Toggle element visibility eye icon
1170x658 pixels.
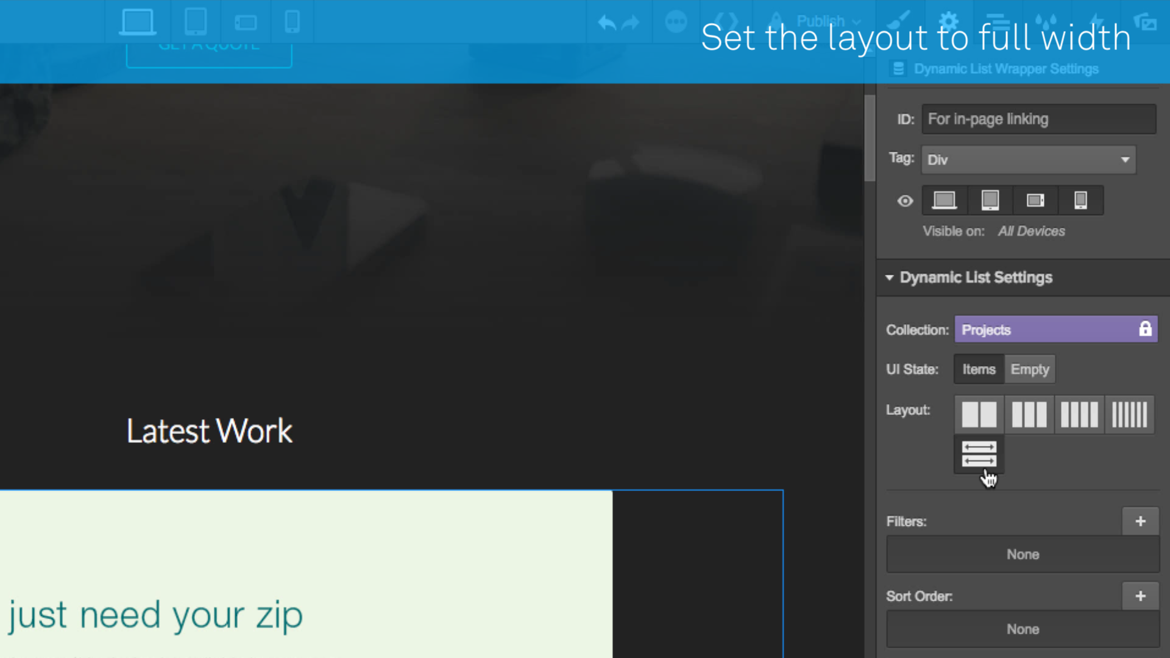tap(906, 201)
